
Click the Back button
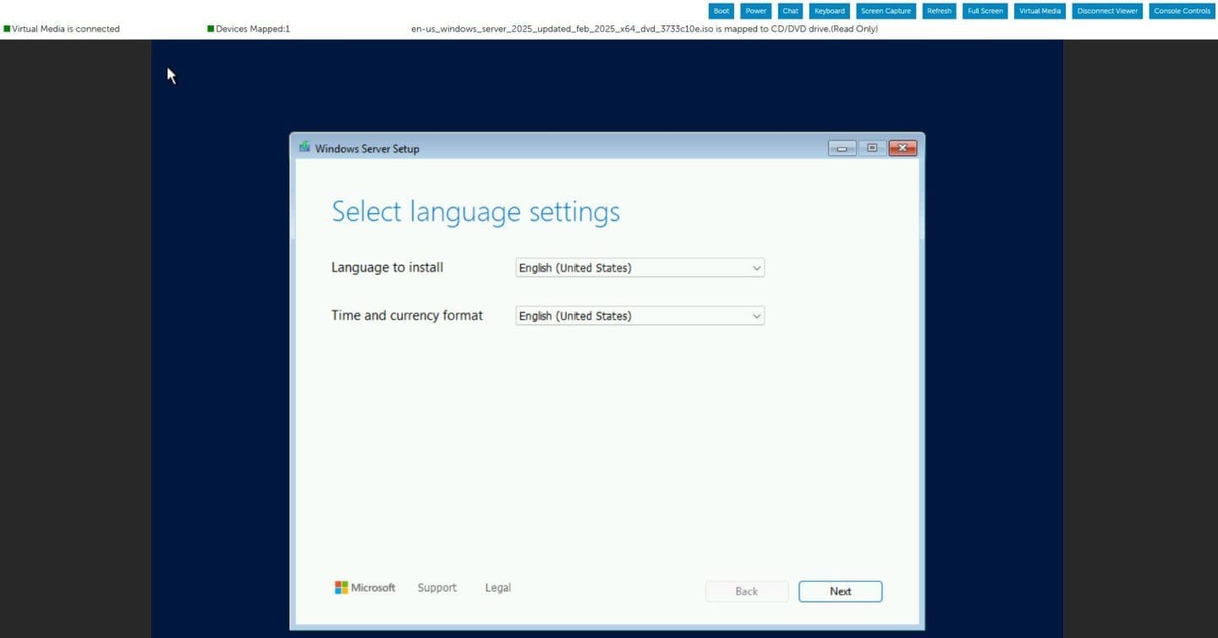[746, 591]
